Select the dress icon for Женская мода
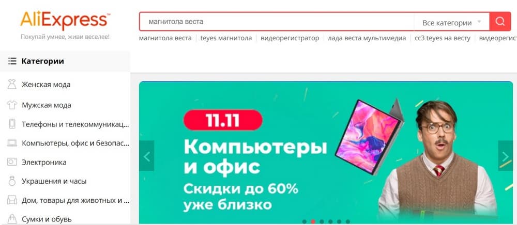The image size is (517, 225). 12,85
